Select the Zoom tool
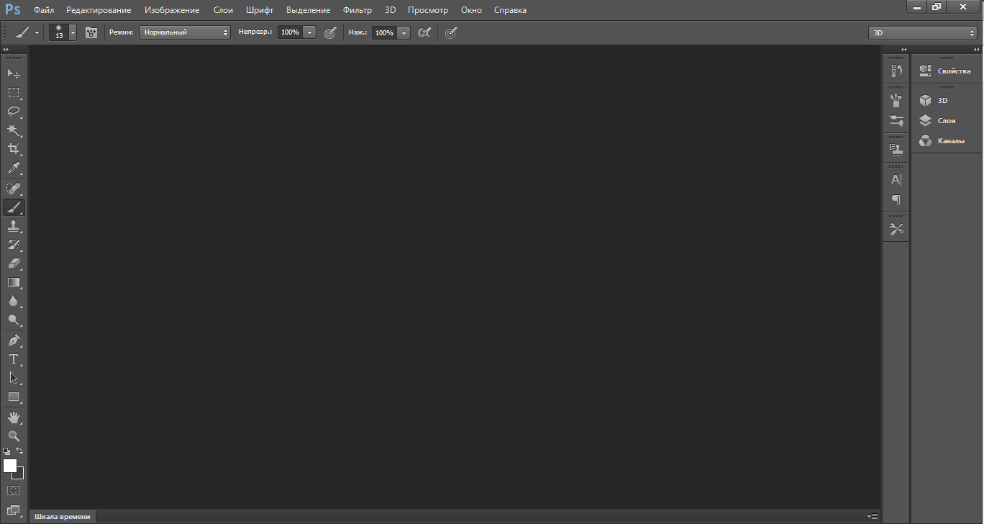 point(14,436)
